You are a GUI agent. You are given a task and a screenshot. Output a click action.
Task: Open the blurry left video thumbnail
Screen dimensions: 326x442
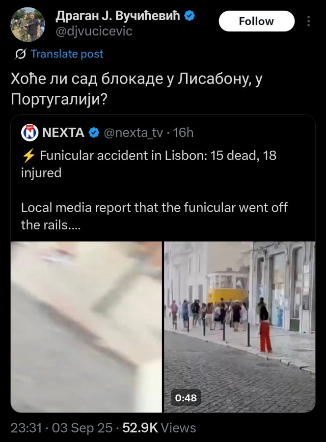click(x=86, y=327)
